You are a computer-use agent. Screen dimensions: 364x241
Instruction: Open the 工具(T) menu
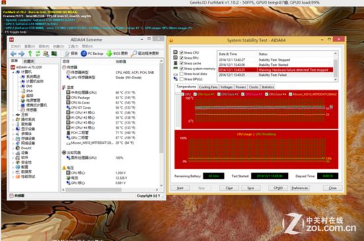pyautogui.click(x=73, y=46)
